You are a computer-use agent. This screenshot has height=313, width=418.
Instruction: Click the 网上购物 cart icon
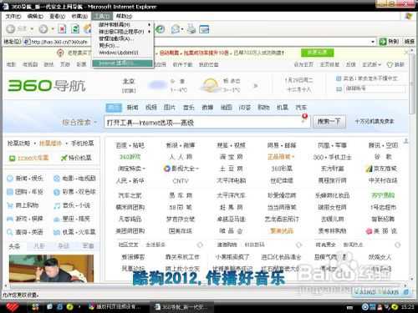tap(10, 205)
